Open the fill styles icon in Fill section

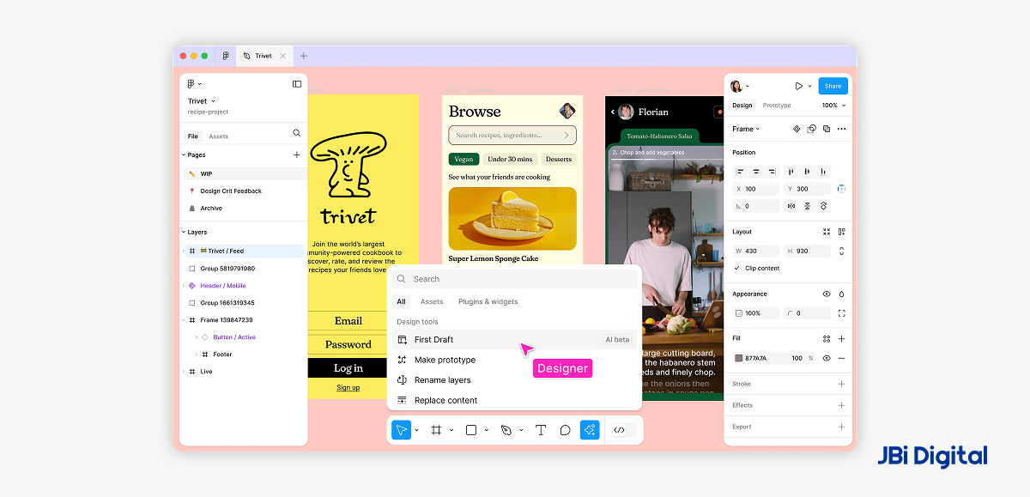827,339
